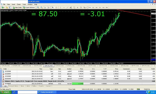This screenshot has width=156, height=94.
Task: Open the View menu
Action: (8, 5)
